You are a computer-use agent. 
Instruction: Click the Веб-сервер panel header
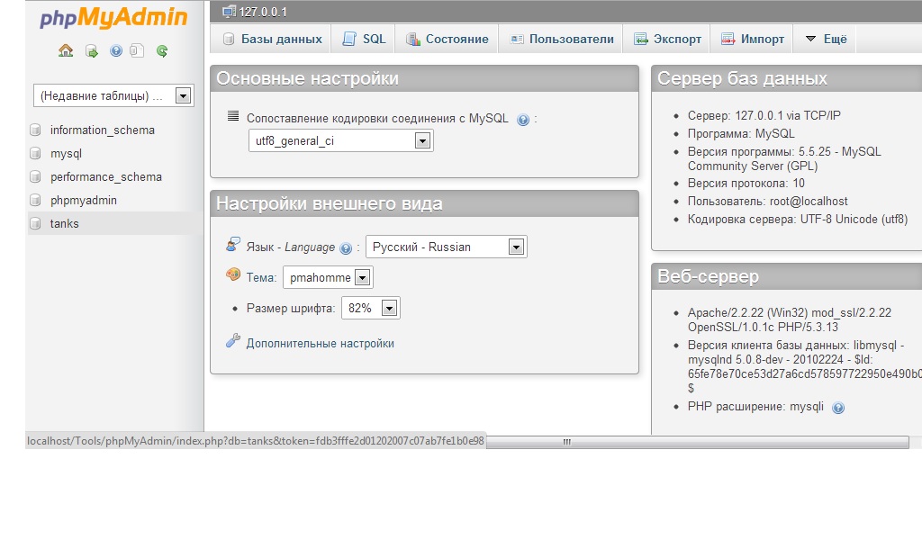787,276
